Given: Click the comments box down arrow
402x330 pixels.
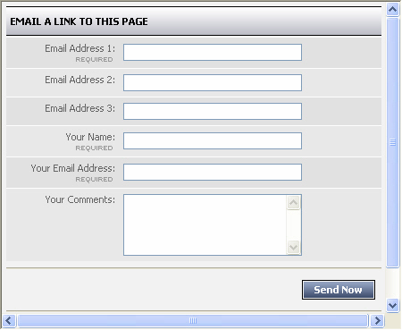Looking at the screenshot, I should tap(294, 248).
